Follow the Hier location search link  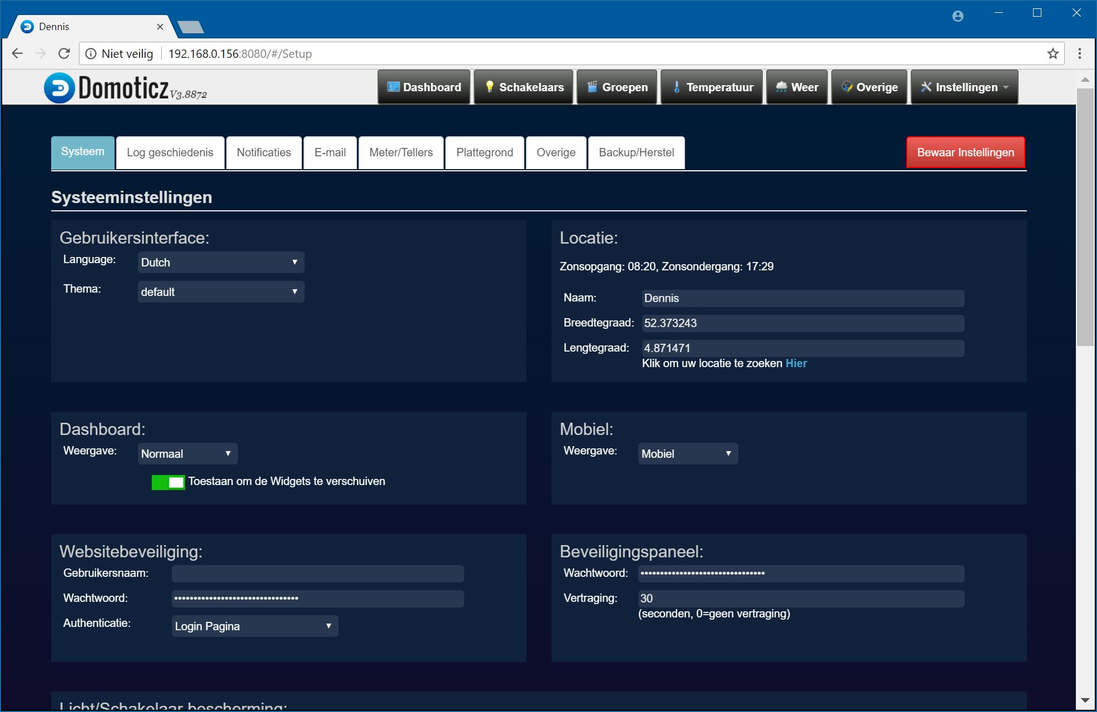[796, 363]
